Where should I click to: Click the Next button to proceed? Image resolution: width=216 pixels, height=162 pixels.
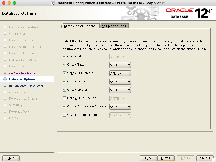(x=166, y=158)
